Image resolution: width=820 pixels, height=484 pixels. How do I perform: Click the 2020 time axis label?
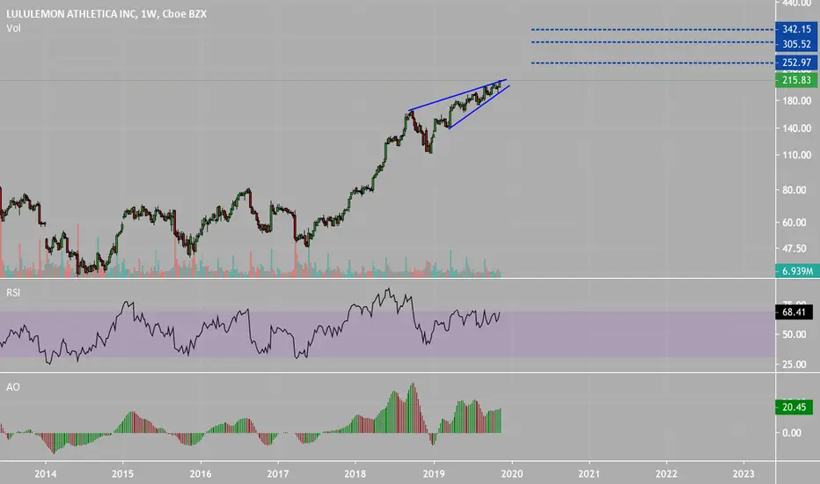[x=511, y=474]
